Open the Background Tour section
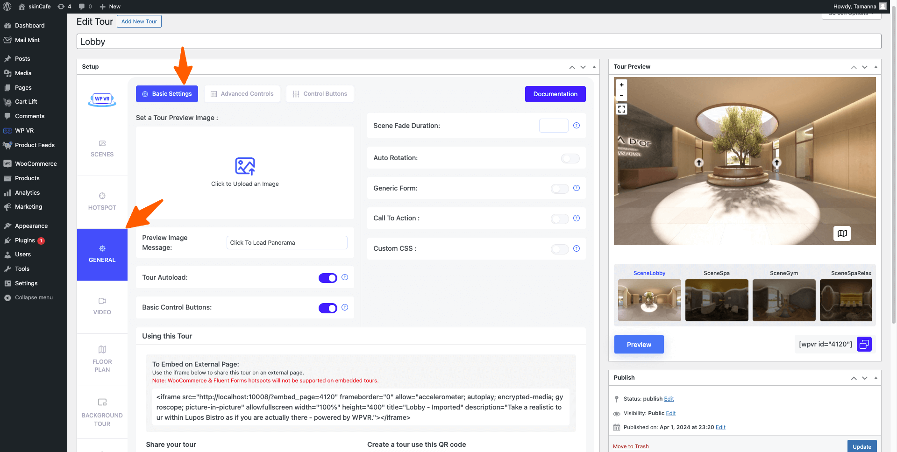This screenshot has height=452, width=897. tap(102, 412)
